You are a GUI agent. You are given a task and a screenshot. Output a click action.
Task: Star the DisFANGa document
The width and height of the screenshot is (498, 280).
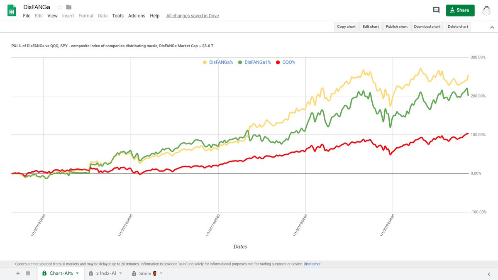tap(60, 7)
